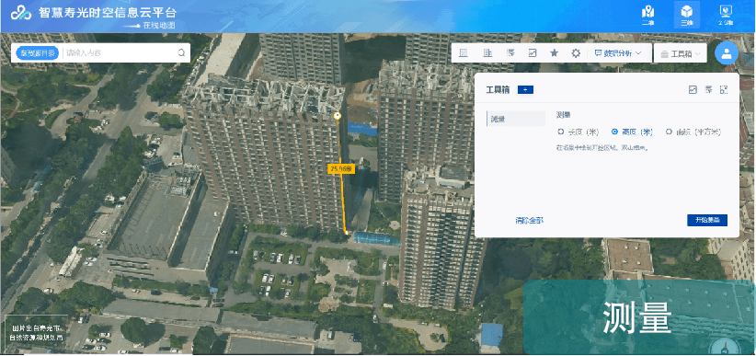The image size is (756, 356).
Task: Expand the 工具箱 dropdown menu
Action: pyautogui.click(x=681, y=53)
